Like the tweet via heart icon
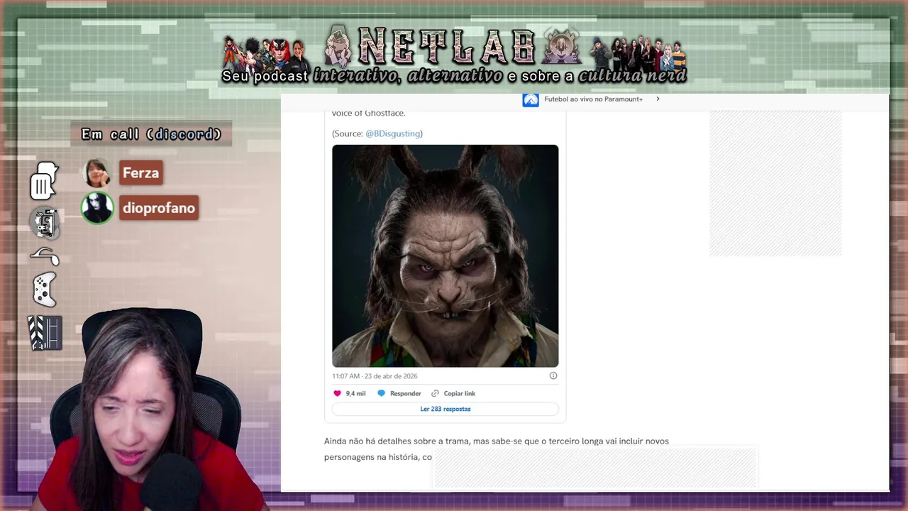Screen dimensions: 908x511 click(x=337, y=393)
